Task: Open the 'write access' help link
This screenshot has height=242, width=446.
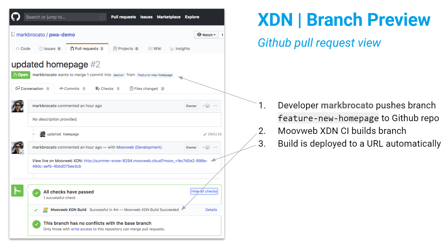Action: (x=81, y=229)
